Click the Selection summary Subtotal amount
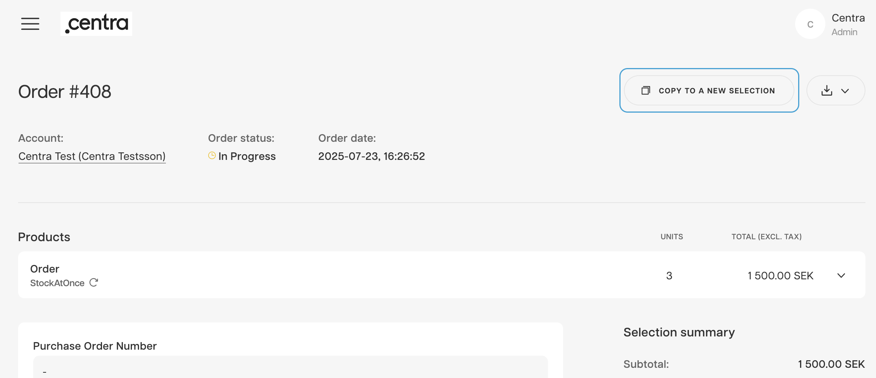 click(831, 364)
